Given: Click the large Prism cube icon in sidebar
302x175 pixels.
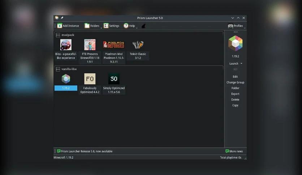Looking at the screenshot, I should pyautogui.click(x=236, y=43).
